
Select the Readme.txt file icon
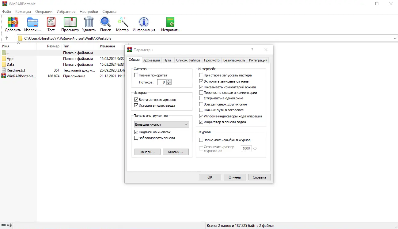(x=4, y=70)
